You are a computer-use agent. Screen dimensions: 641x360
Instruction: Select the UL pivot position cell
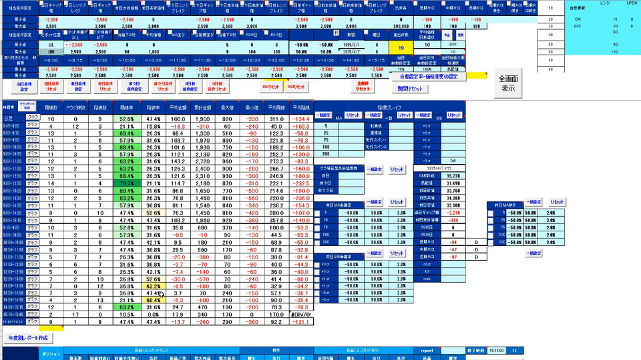pos(51,45)
